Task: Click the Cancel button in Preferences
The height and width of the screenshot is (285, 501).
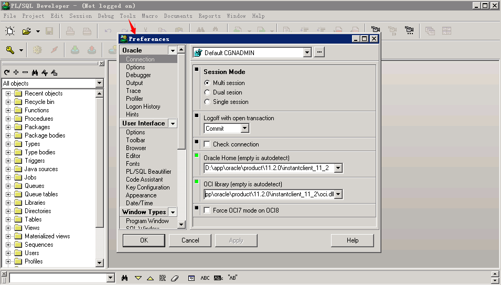Action: pyautogui.click(x=190, y=240)
